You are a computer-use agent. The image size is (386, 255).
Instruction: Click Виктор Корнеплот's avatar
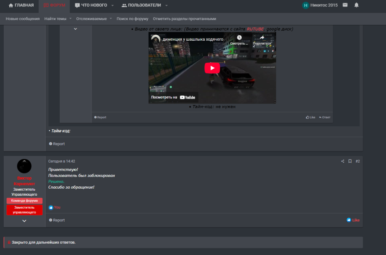24,166
